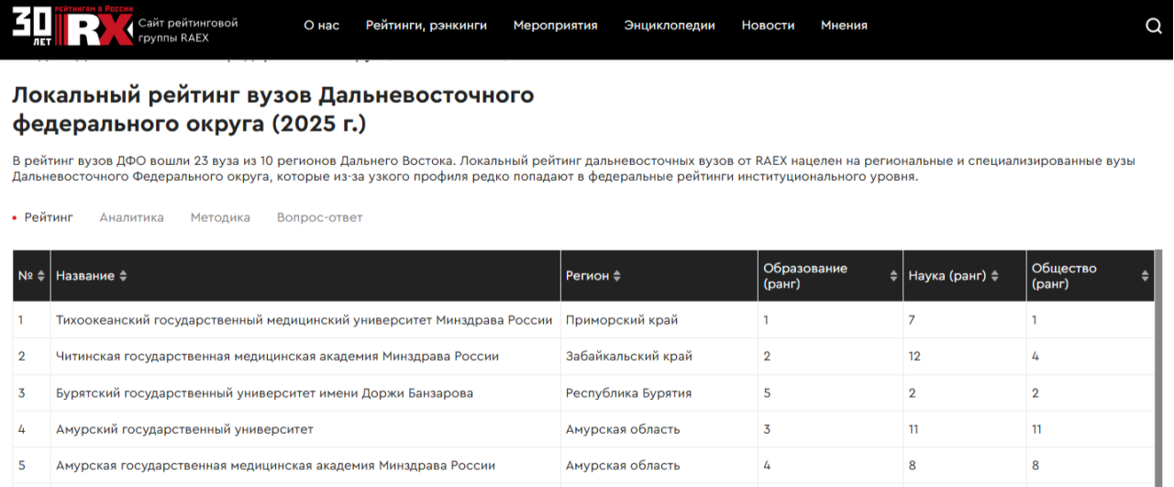Click Республика Бурятия region cell

[659, 393]
